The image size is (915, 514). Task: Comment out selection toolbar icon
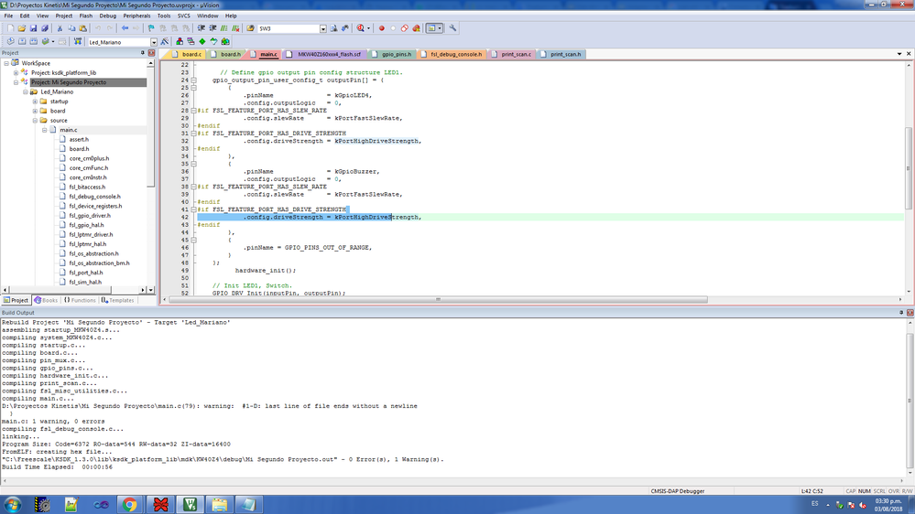224,28
